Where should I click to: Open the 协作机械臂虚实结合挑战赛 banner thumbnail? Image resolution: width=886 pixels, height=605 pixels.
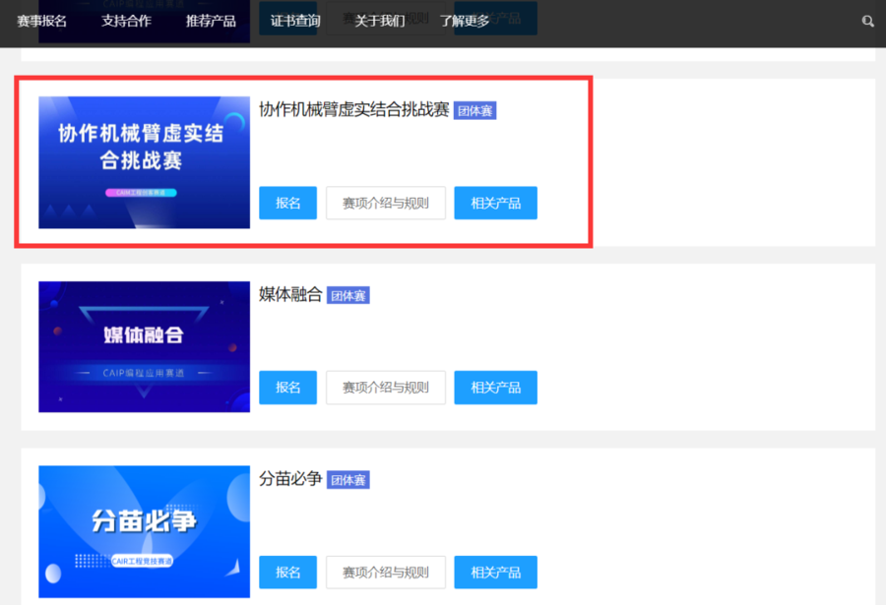(x=143, y=161)
